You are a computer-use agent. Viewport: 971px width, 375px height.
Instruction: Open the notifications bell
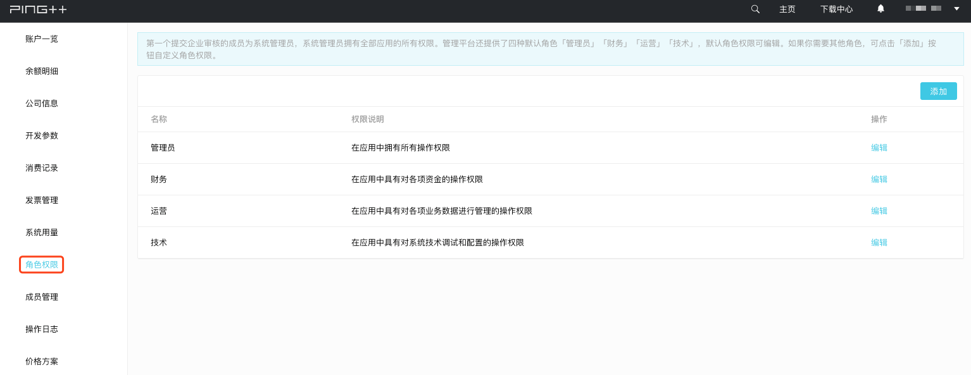(x=880, y=9)
